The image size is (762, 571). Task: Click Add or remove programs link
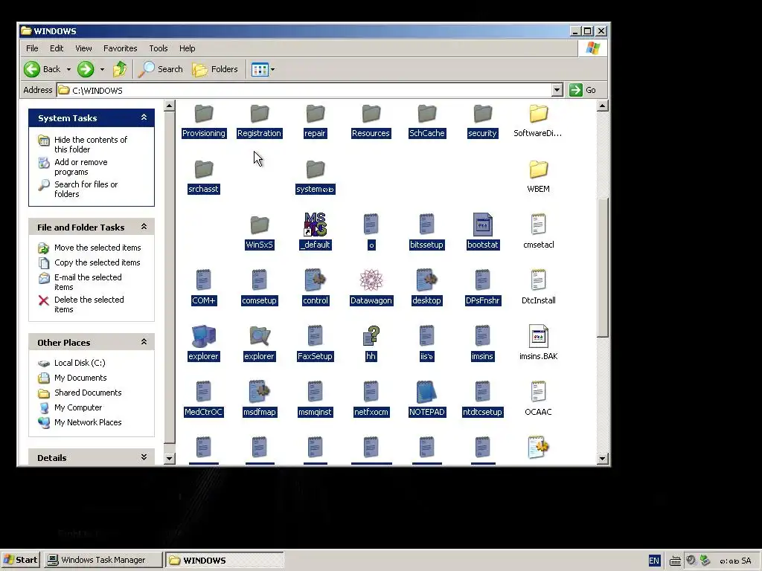[x=80, y=167]
